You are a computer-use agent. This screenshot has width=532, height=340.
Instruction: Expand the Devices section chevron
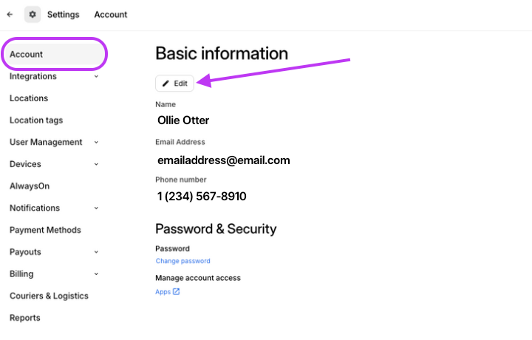(x=97, y=164)
